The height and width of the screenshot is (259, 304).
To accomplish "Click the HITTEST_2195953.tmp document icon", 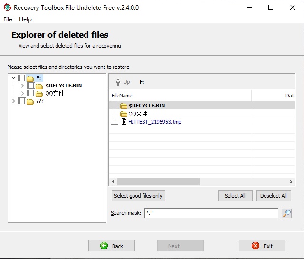I will 123,122.
